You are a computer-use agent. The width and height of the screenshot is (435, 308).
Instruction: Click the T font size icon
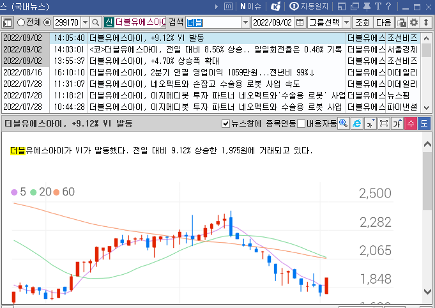coord(378,6)
